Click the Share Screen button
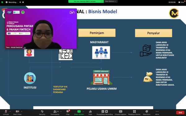186x116 pixels. pyautogui.click(x=79, y=113)
